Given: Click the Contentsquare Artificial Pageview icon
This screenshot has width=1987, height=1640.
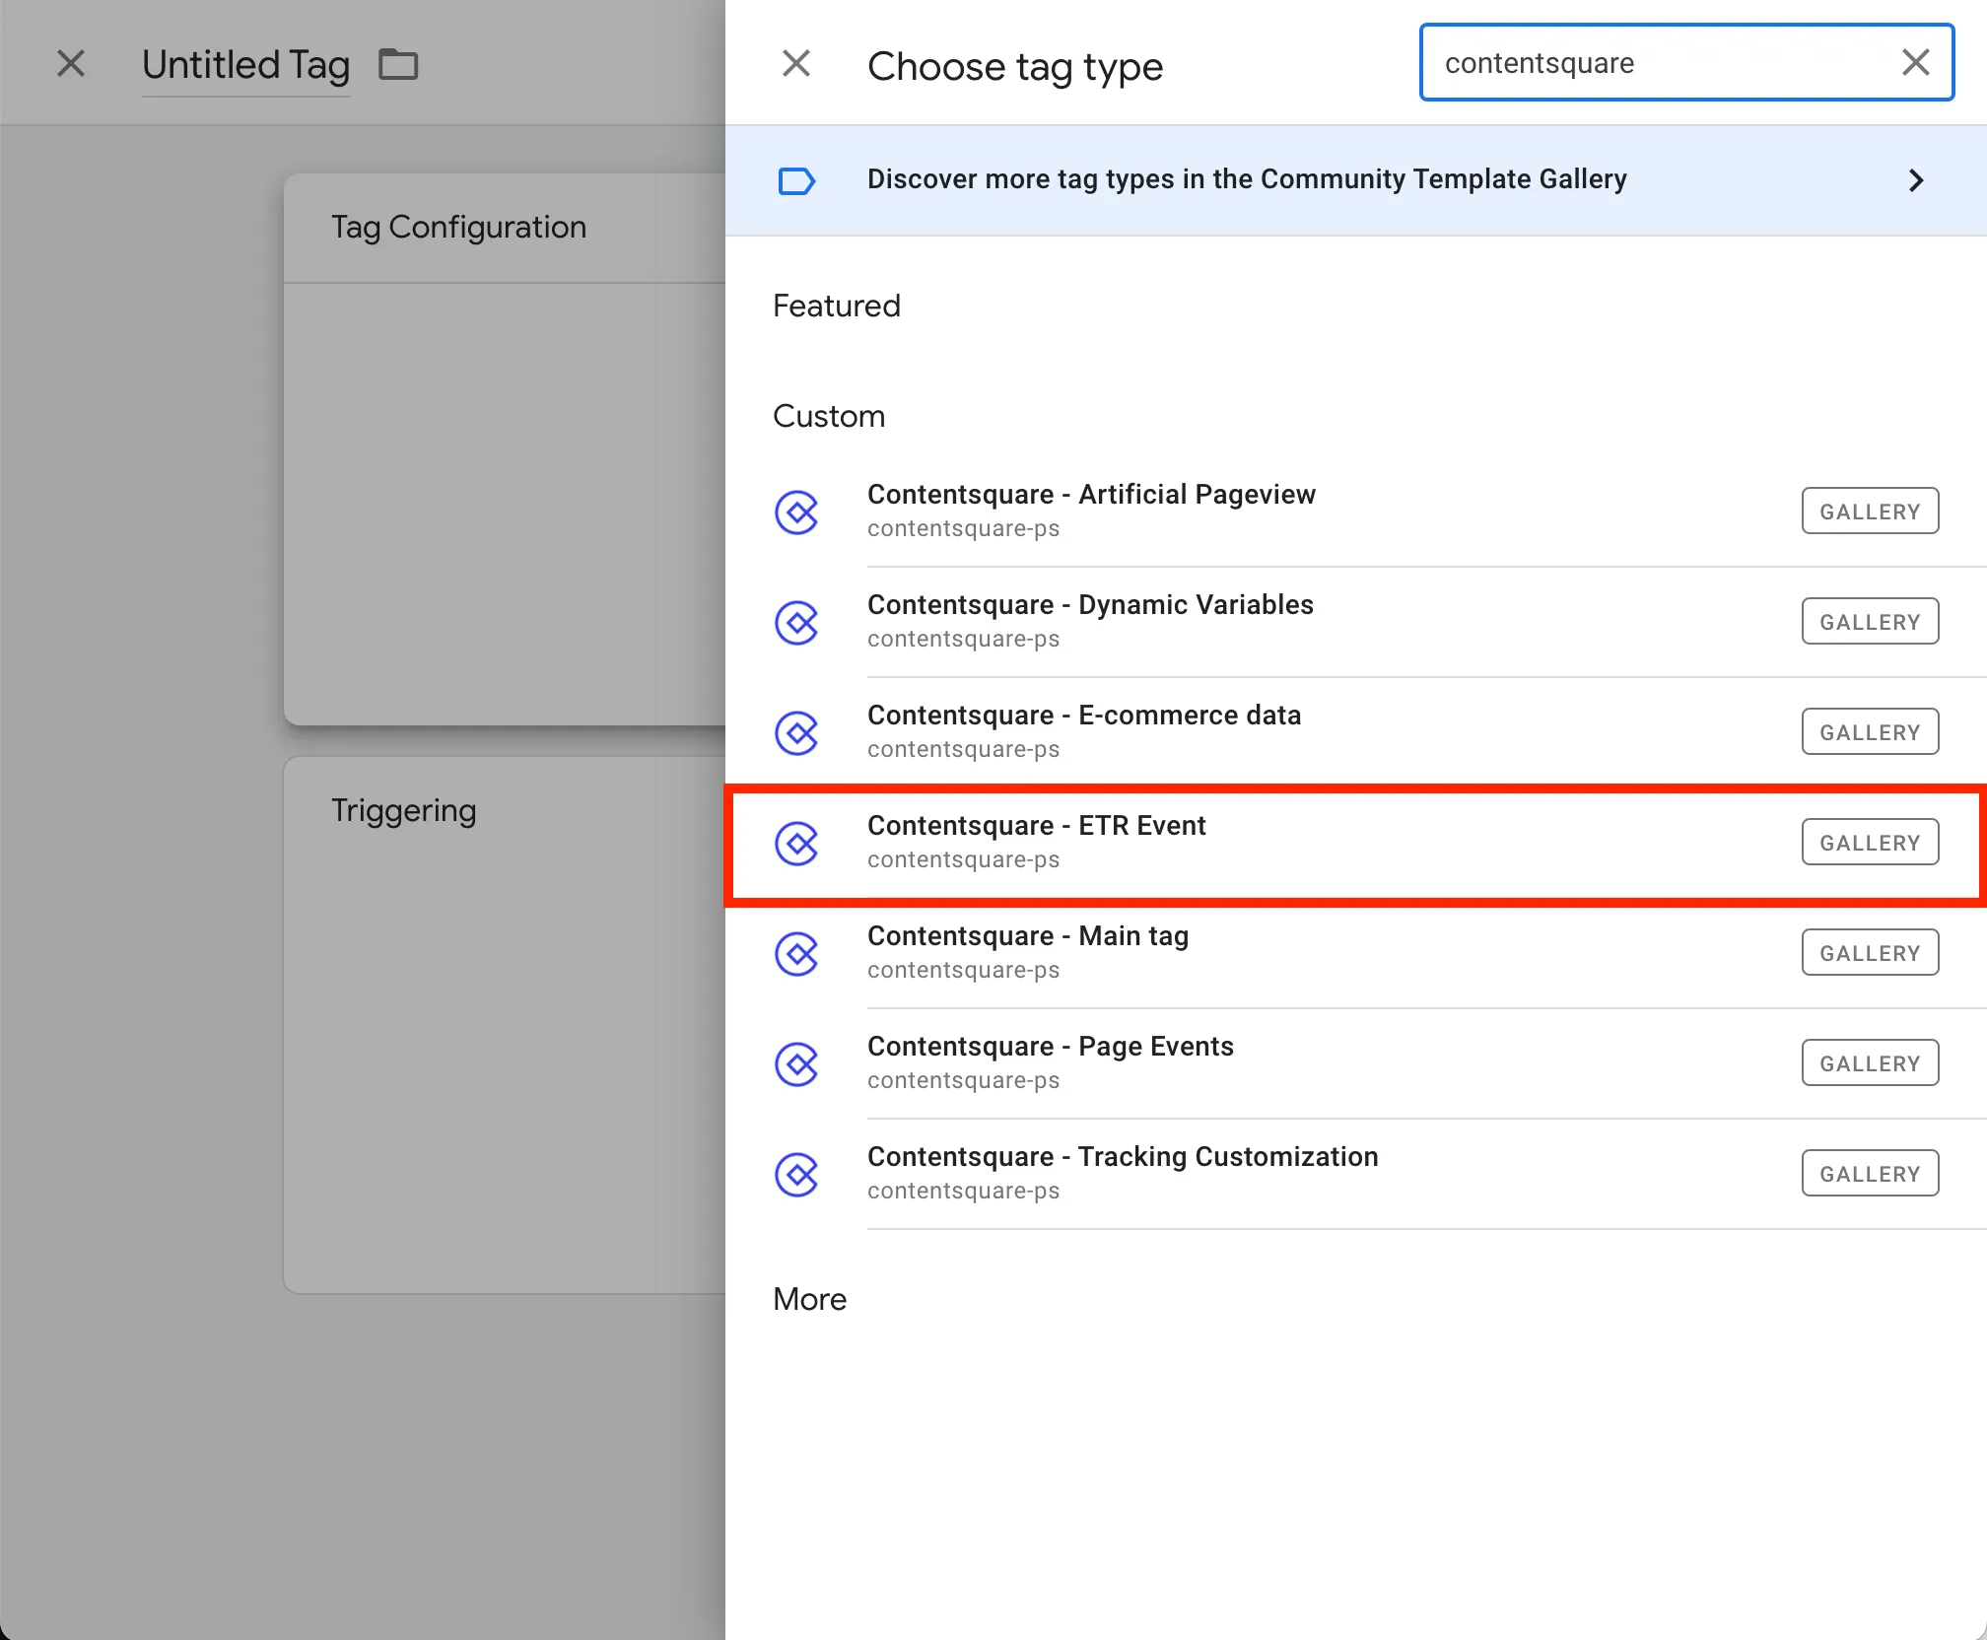Looking at the screenshot, I should [796, 512].
